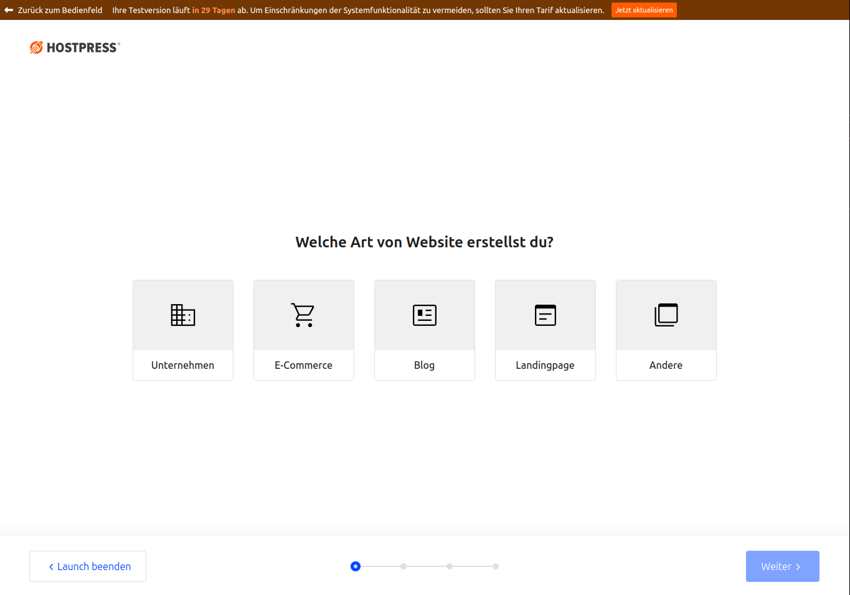850x595 pixels.
Task: Jump to the second progress step dot
Action: 404,566
